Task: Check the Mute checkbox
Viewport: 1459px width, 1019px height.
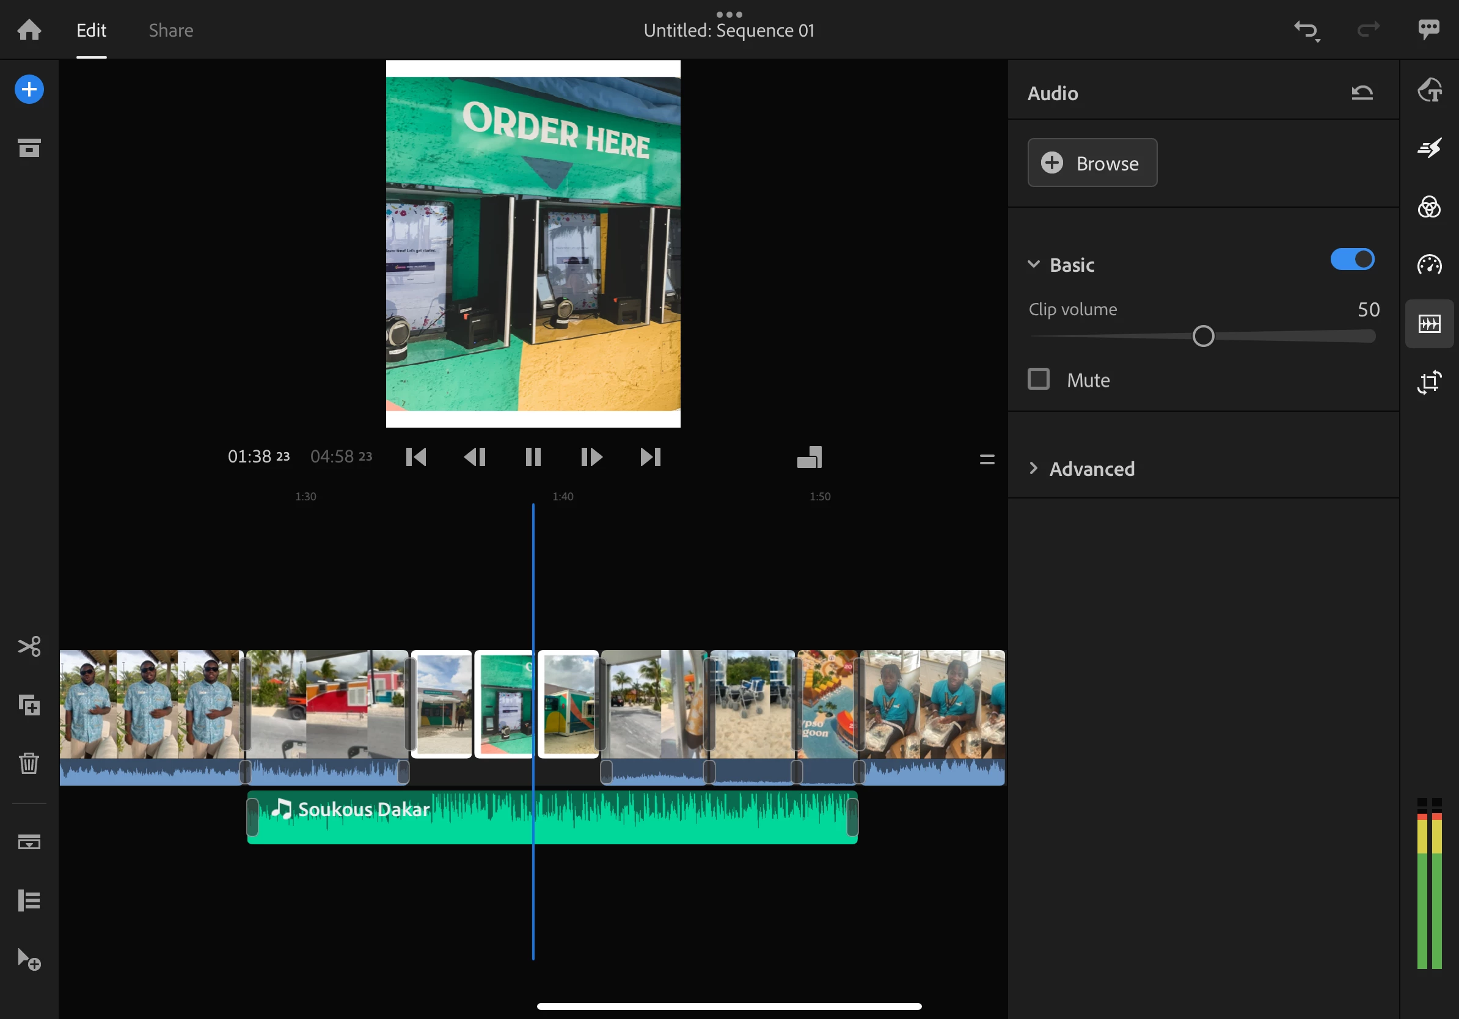Action: (x=1038, y=379)
